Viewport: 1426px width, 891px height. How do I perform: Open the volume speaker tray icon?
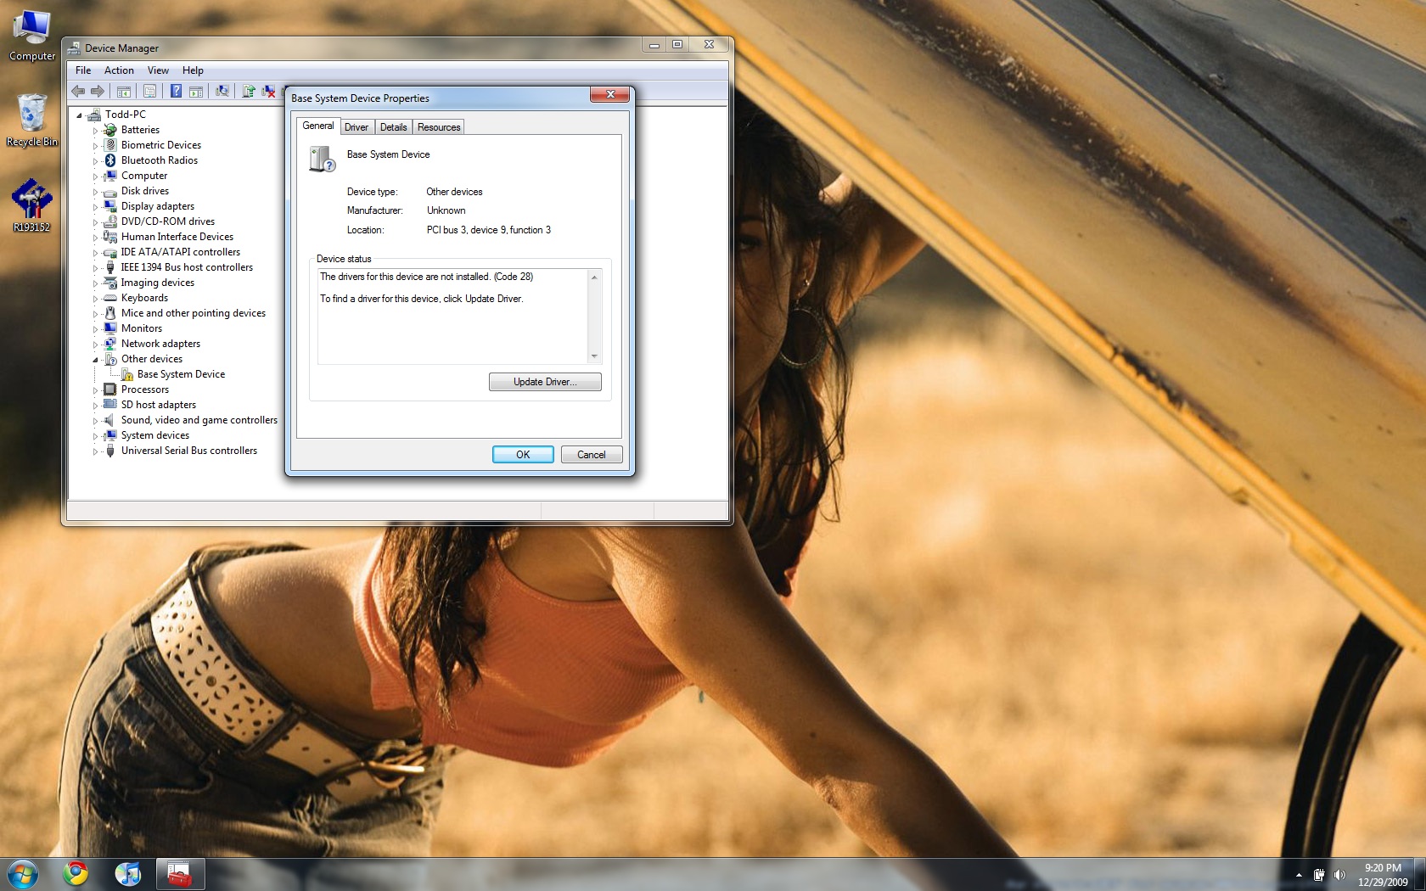coord(1339,875)
